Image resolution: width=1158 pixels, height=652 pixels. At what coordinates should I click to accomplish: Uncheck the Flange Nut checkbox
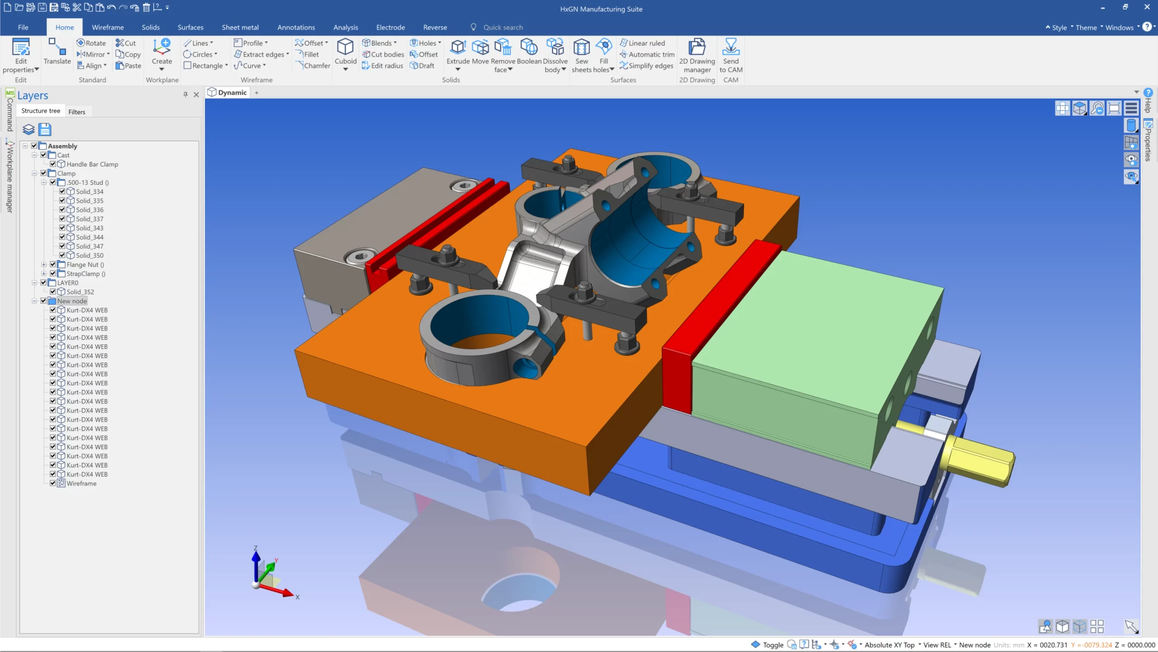click(x=53, y=264)
